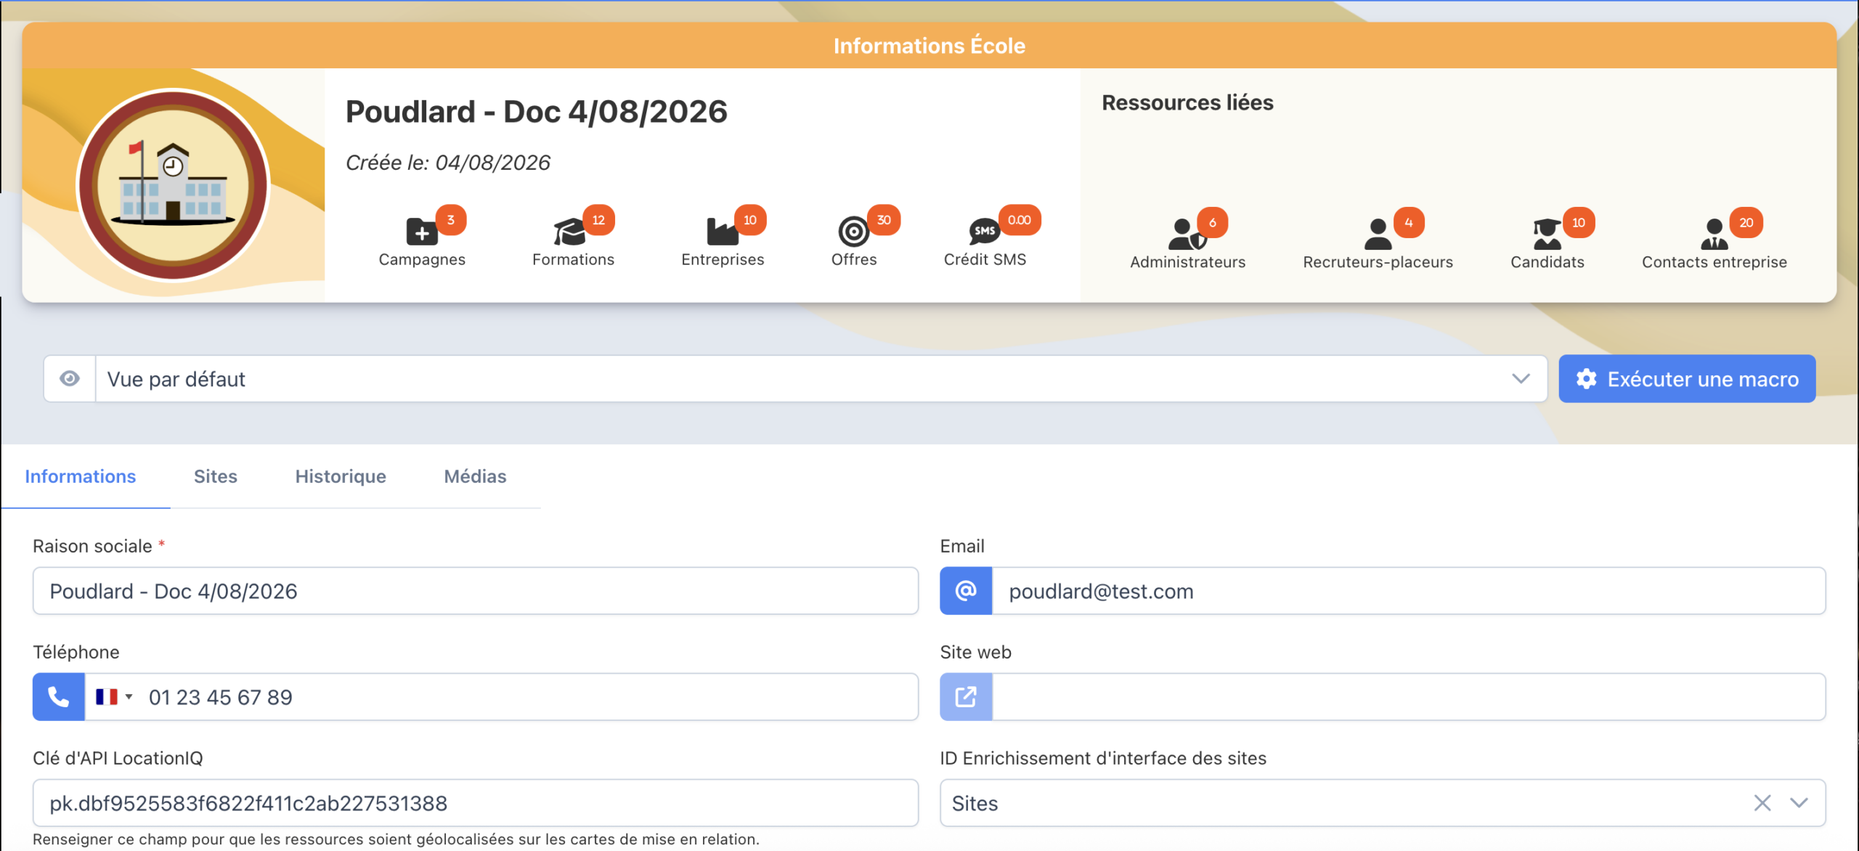
Task: Click the Campagnes label link
Action: [x=422, y=259]
